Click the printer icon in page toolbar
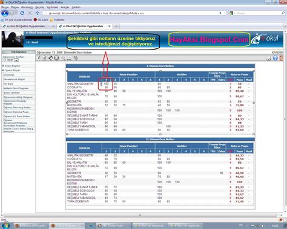The height and width of the screenshot is (229, 287). click(69, 58)
